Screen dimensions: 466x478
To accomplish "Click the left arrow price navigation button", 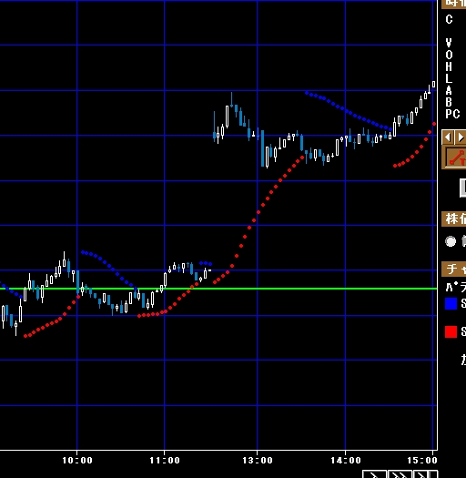I will point(448,137).
